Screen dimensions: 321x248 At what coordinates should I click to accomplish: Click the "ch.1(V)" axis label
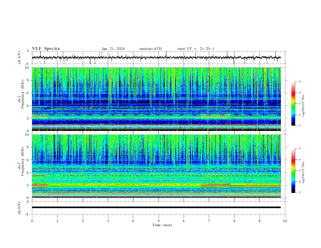(x=19, y=58)
